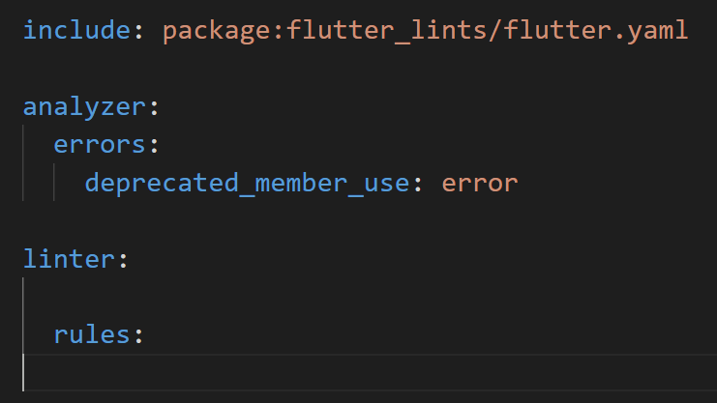Click the "flutter.yaml" file name portion
This screenshot has height=403, width=717.
[x=596, y=31]
